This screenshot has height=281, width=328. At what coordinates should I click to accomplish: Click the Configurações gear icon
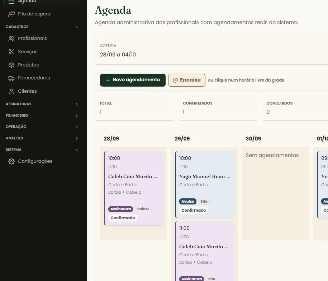click(11, 161)
